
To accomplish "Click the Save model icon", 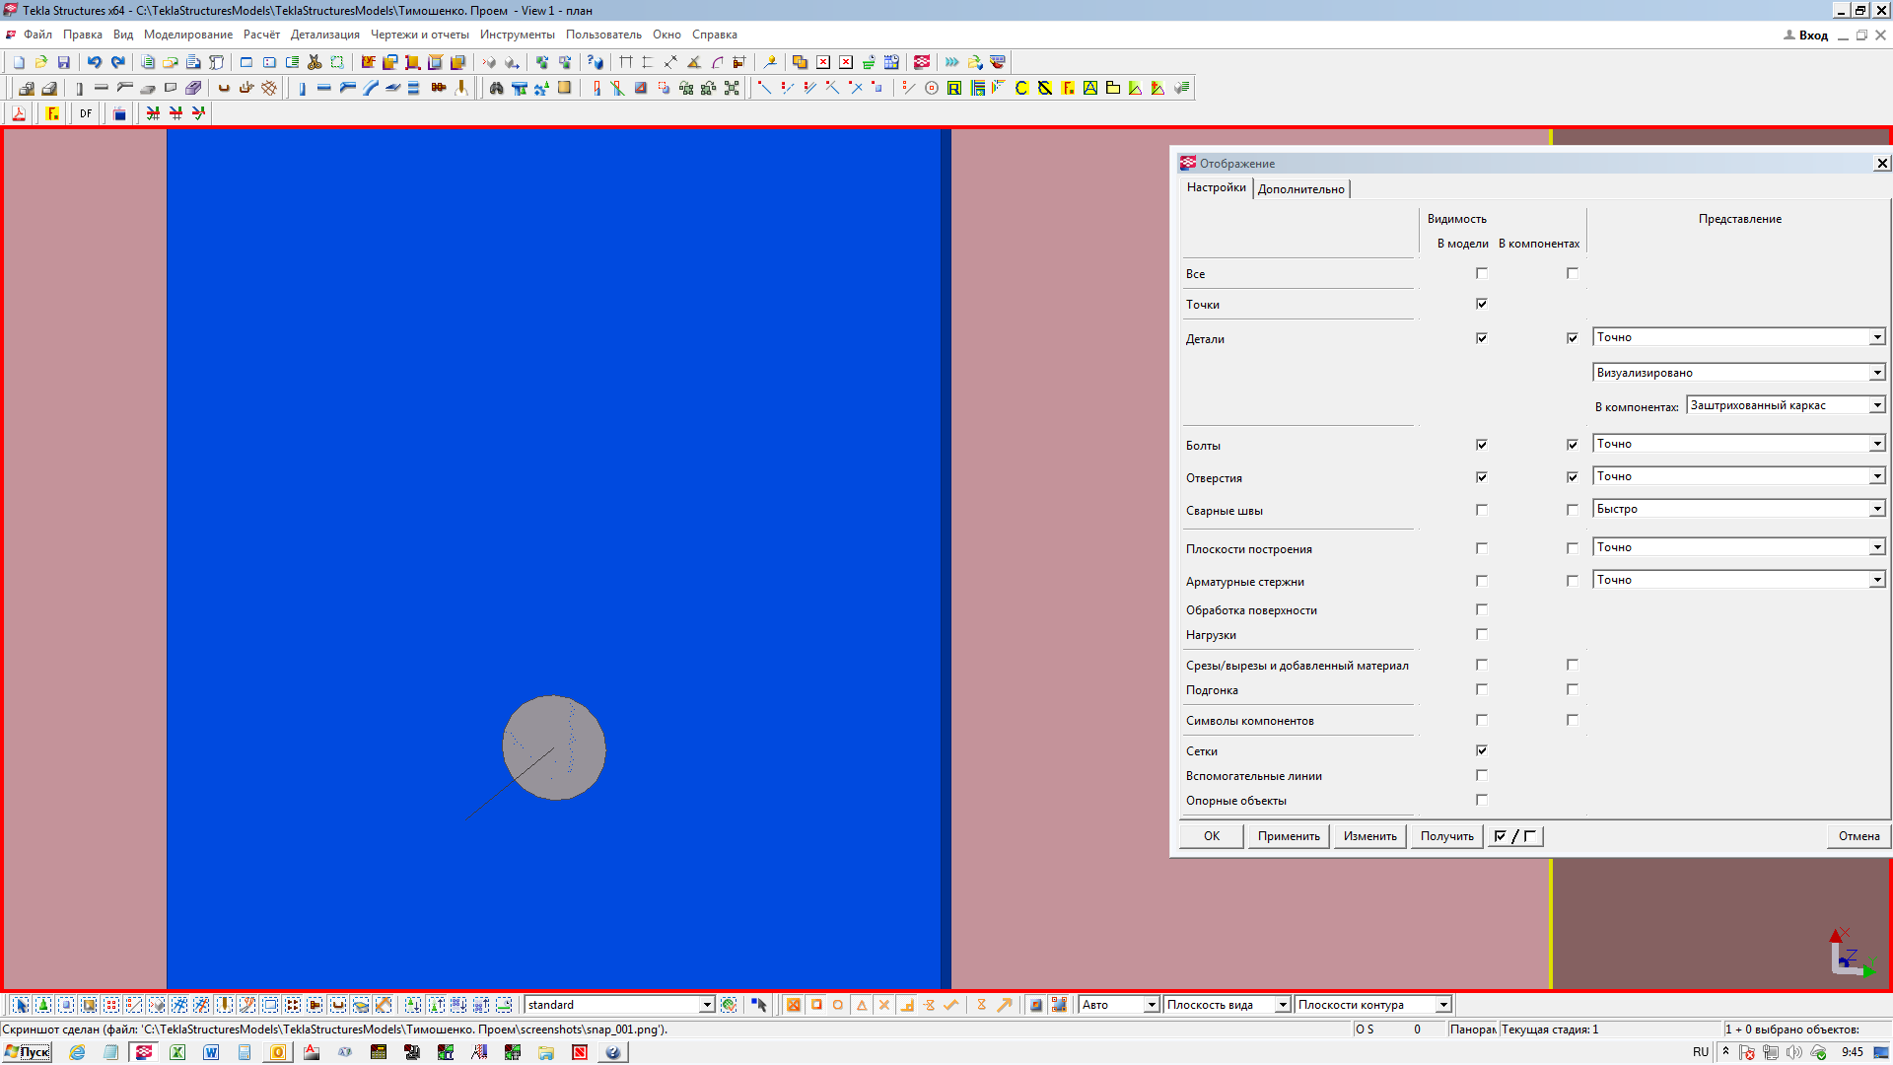I will click(64, 62).
